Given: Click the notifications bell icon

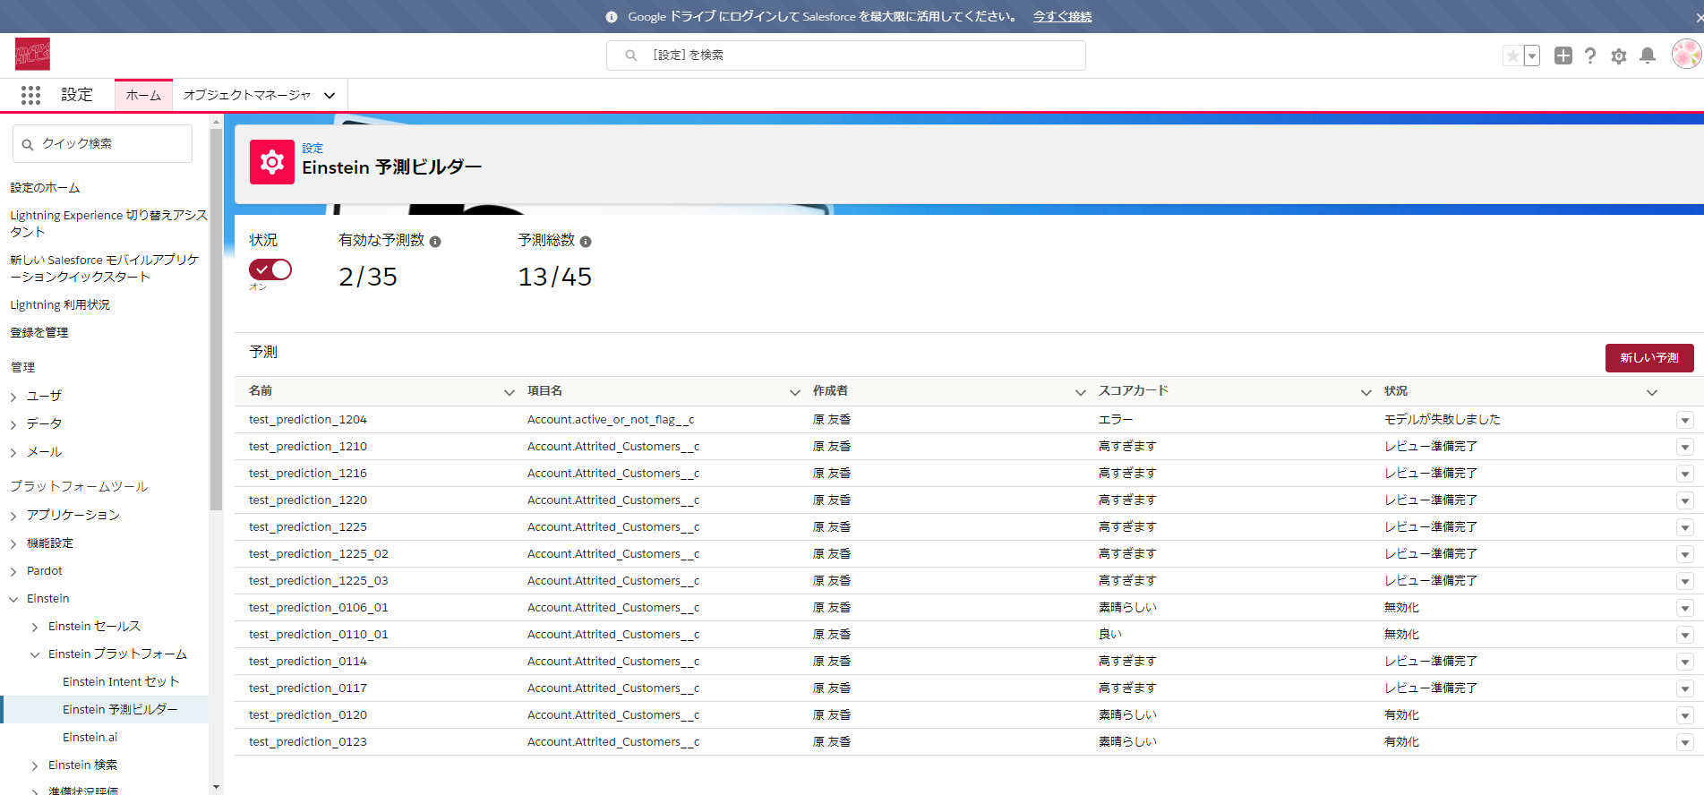Looking at the screenshot, I should (x=1647, y=56).
